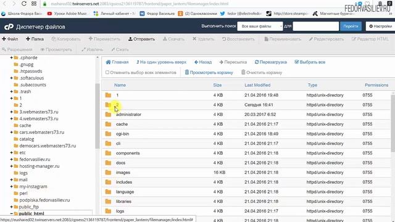Expand the hosting-manager.ru tree folder

(11, 166)
